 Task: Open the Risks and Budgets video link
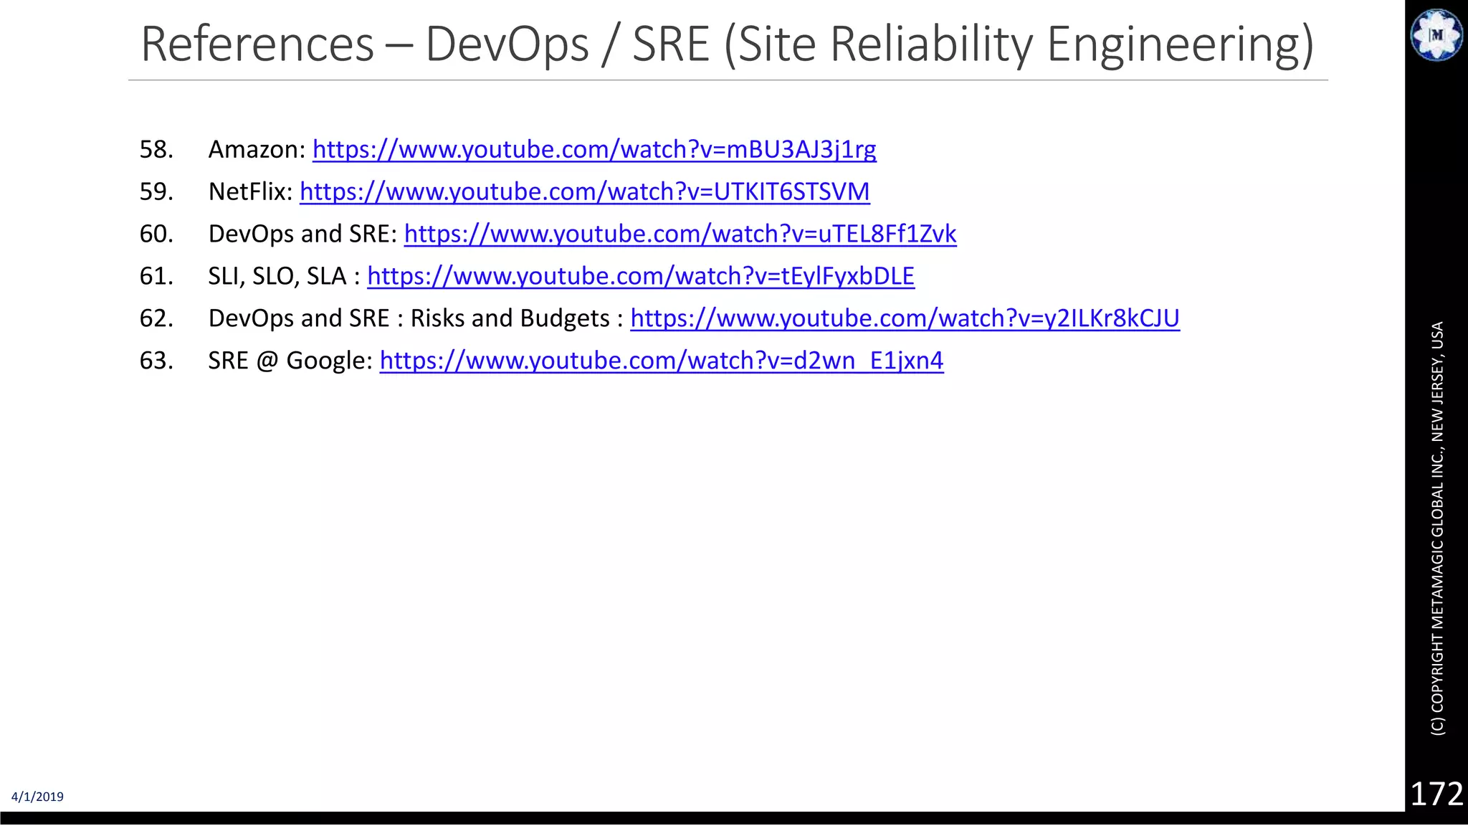pyautogui.click(x=905, y=319)
